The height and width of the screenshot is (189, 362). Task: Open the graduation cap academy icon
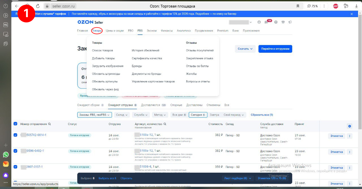(283, 22)
